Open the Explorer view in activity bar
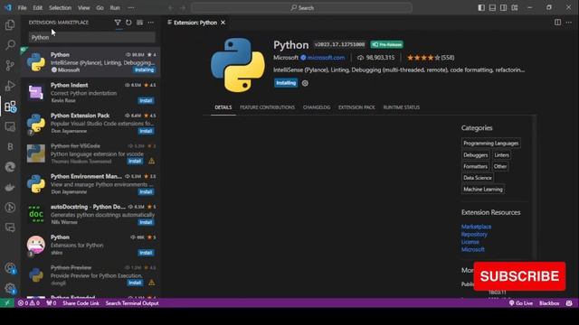This screenshot has height=325, width=579. click(x=10, y=24)
